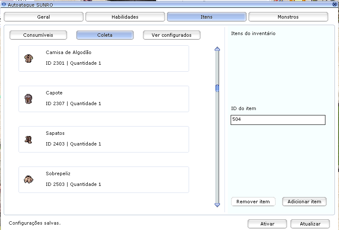Select the Capote item name
This screenshot has width=339, height=230.
pyautogui.click(x=54, y=93)
